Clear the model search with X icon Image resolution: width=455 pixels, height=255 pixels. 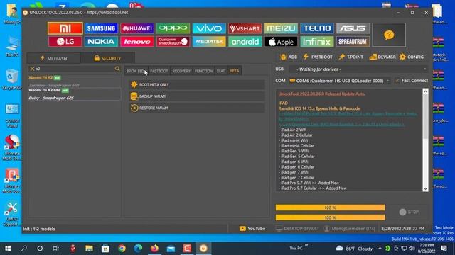(32, 69)
